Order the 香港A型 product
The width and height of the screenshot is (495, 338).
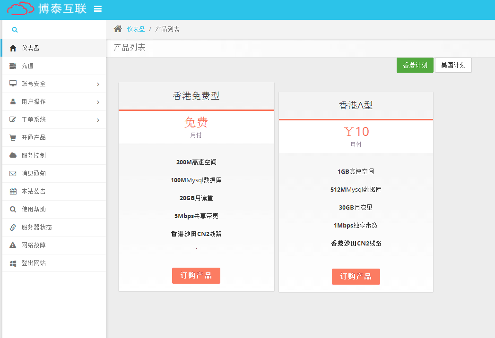pyautogui.click(x=356, y=277)
